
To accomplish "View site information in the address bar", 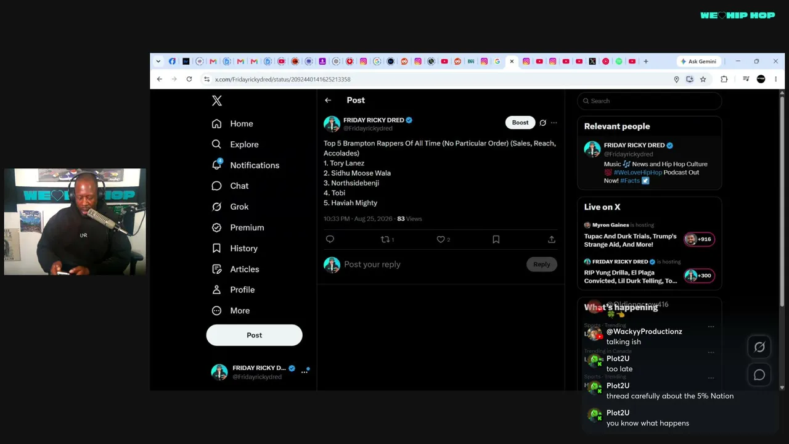I will (207, 80).
